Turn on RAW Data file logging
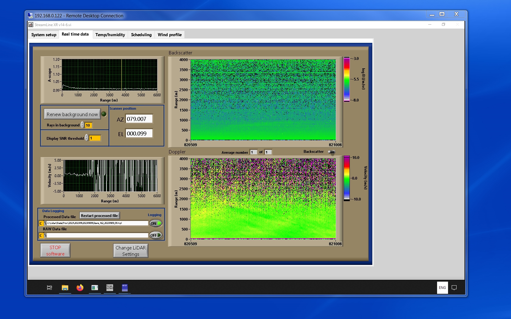This screenshot has height=319, width=511. (x=155, y=235)
